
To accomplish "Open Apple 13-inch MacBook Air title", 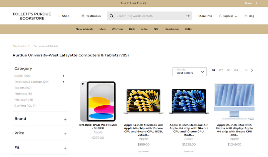I will pyautogui.click(x=143, y=130).
